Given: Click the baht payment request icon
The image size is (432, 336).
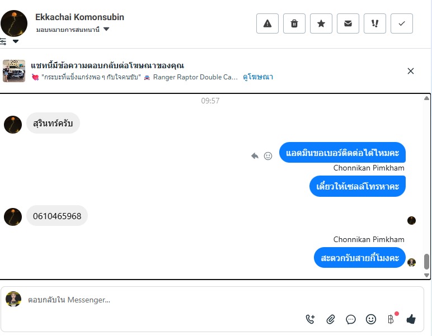Looking at the screenshot, I should 391,319.
